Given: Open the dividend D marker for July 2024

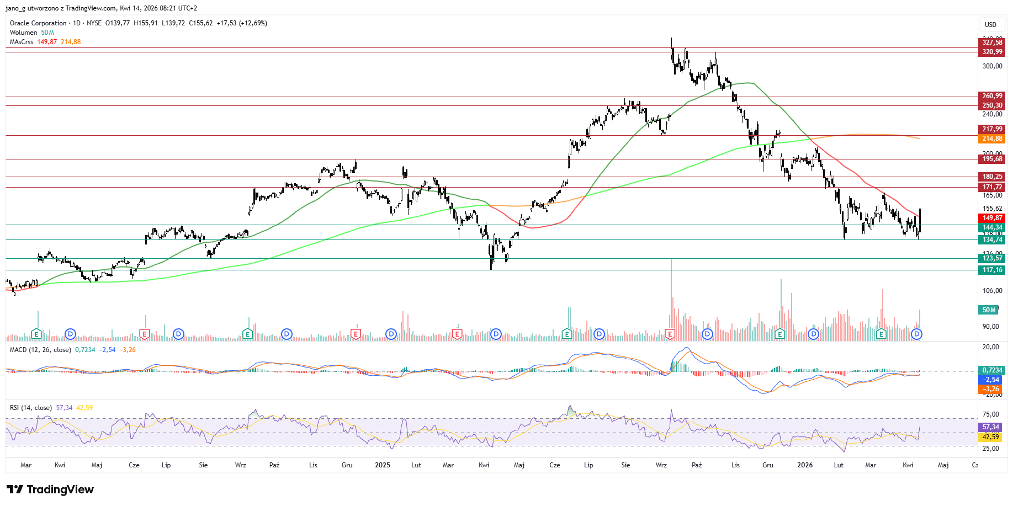Looking at the screenshot, I should pos(178,334).
